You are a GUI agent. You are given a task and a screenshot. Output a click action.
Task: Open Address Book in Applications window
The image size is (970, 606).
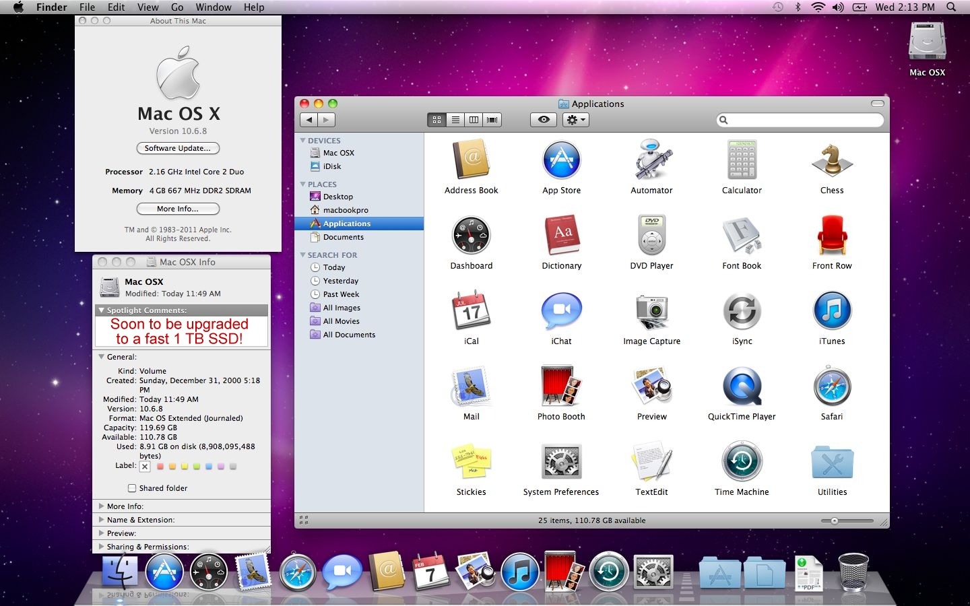coord(471,160)
